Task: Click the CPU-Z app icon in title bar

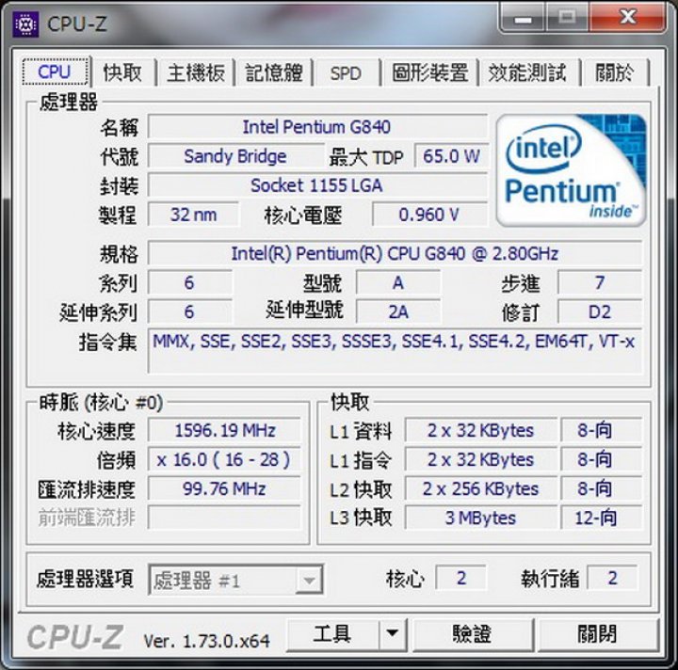Action: pos(25,24)
